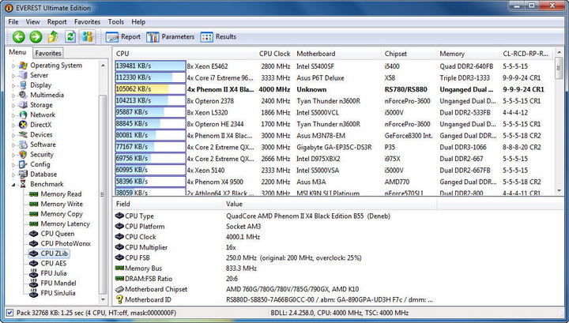Expand the Operating System node
Screen dimensions: 569x323
(13, 66)
